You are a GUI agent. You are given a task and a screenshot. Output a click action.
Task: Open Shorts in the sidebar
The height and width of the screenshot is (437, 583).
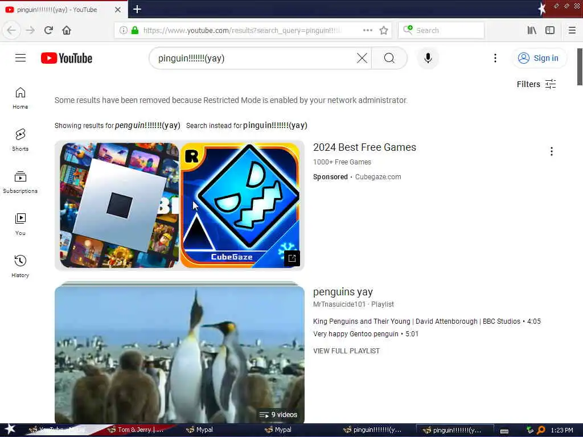(x=20, y=140)
